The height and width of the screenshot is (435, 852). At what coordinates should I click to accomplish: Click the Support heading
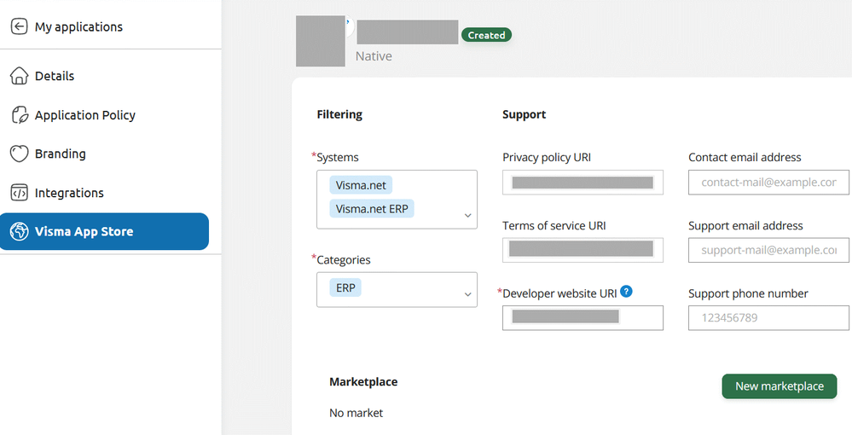(x=524, y=115)
